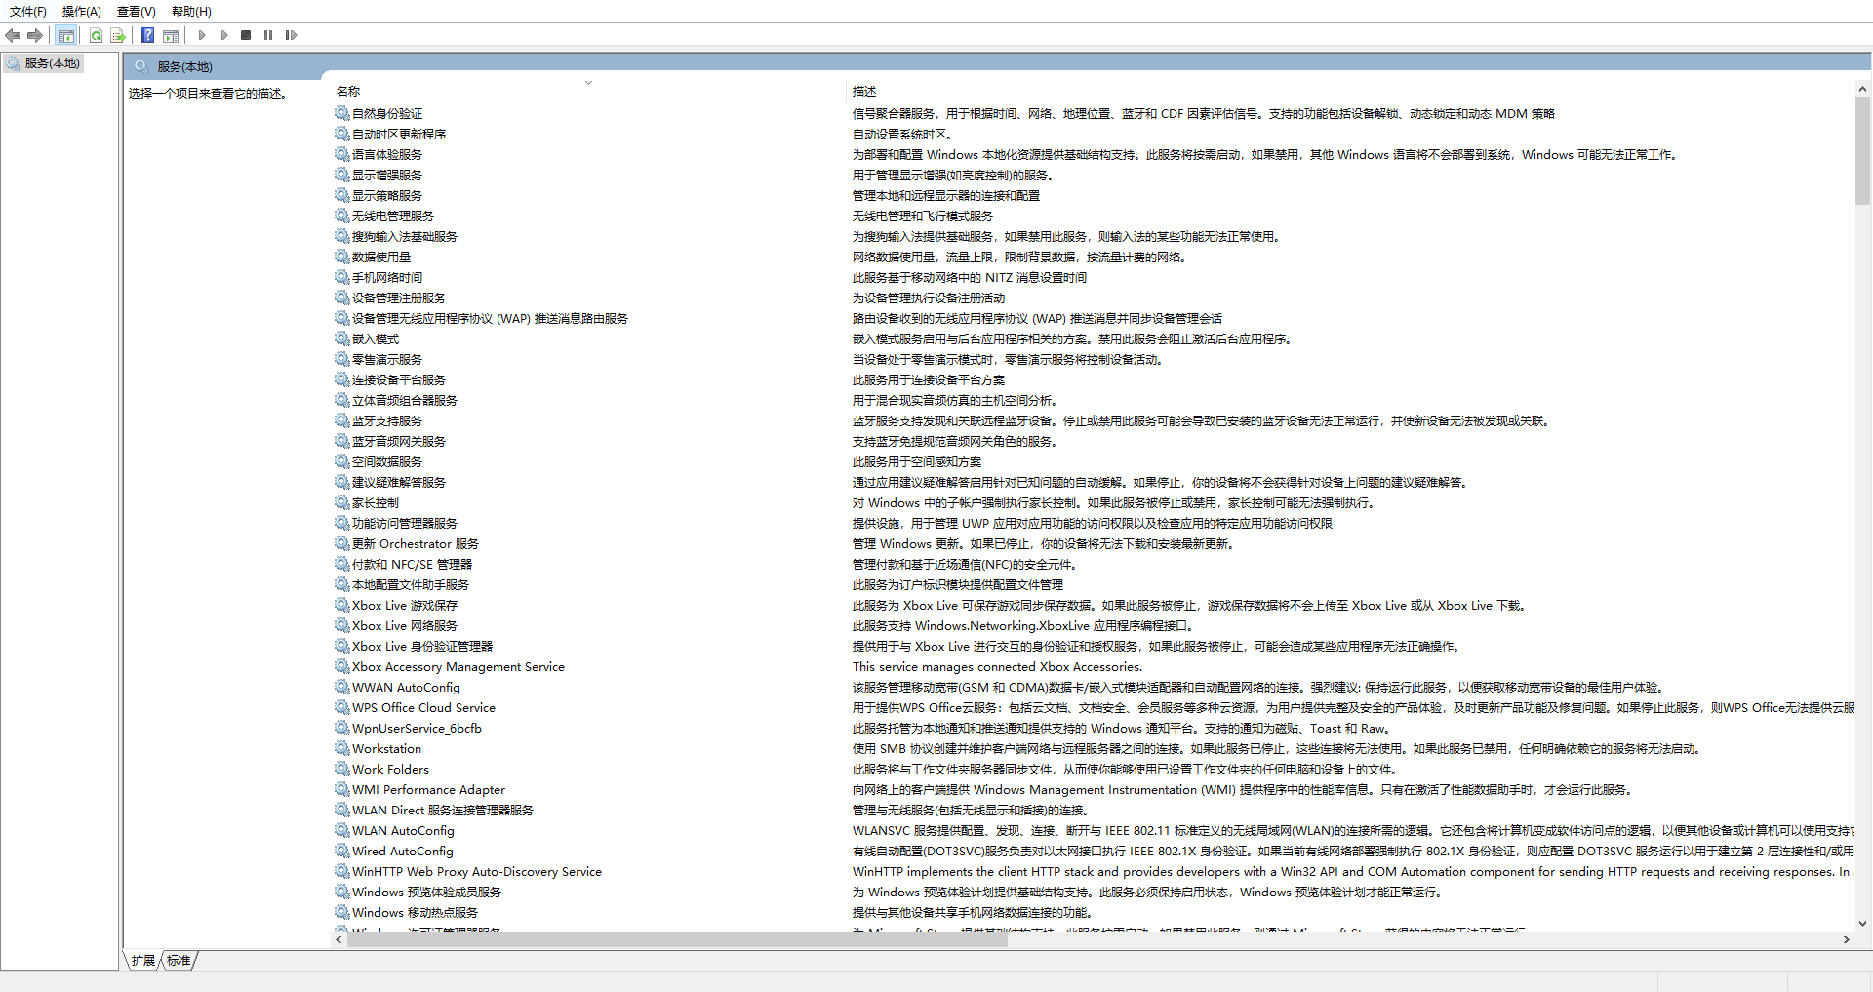This screenshot has height=992, width=1873.
Task: Click the square Stop Service icon
Action: pyautogui.click(x=246, y=35)
